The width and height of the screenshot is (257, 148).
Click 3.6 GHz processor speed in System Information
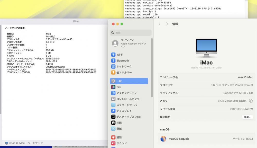tap(50, 42)
